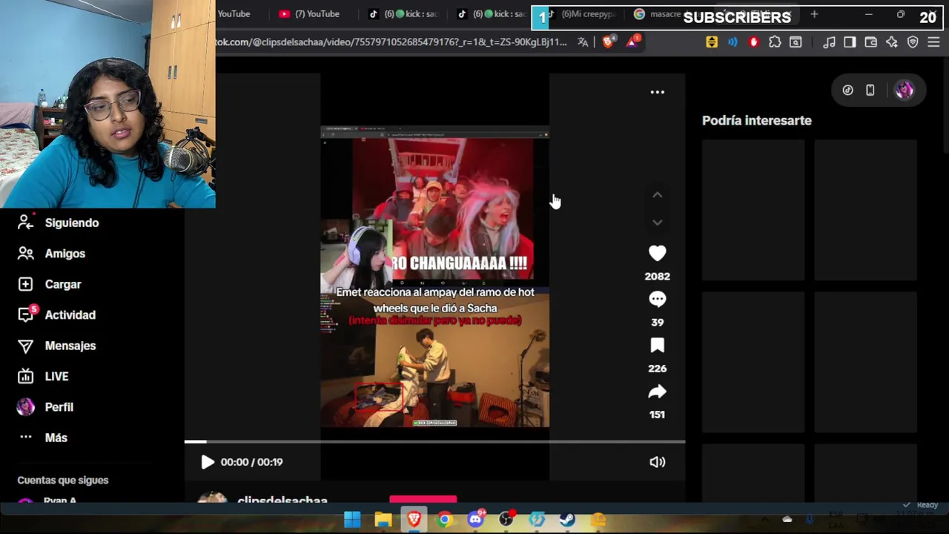Screen dimensions: 949x534
Task: Open OBS Studio from the taskbar
Action: click(x=506, y=520)
